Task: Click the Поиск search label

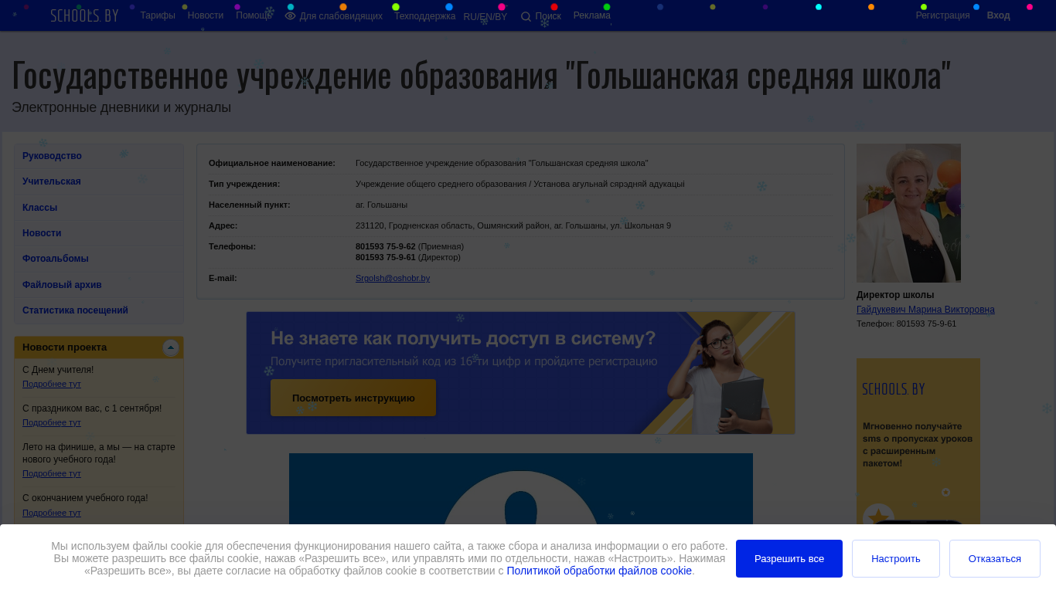Action: click(548, 16)
